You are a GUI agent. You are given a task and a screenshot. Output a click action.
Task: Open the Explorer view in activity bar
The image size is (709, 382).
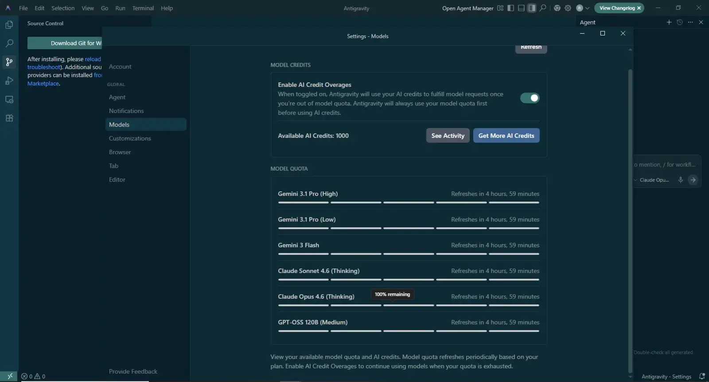click(x=9, y=25)
